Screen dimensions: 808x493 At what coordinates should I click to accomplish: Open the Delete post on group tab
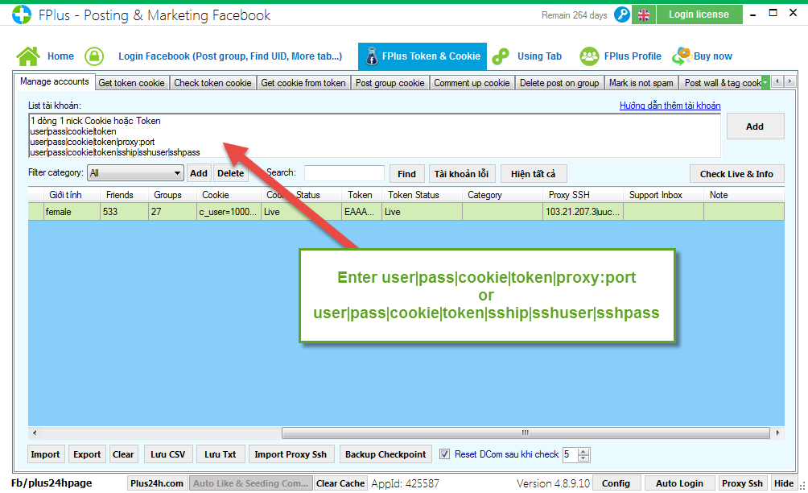(559, 83)
